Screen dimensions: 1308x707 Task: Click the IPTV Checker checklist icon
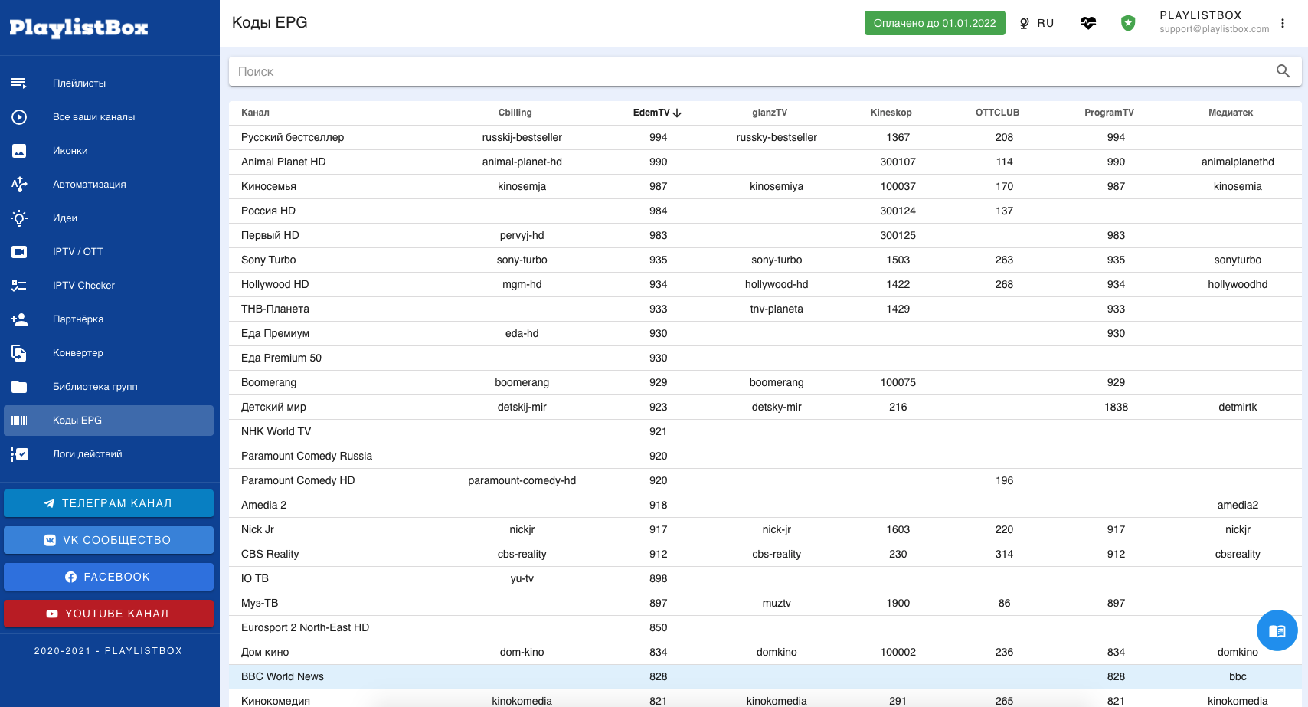click(x=19, y=286)
